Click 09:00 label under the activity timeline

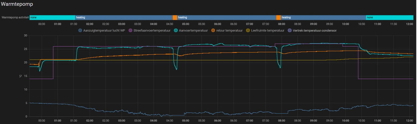313,24
